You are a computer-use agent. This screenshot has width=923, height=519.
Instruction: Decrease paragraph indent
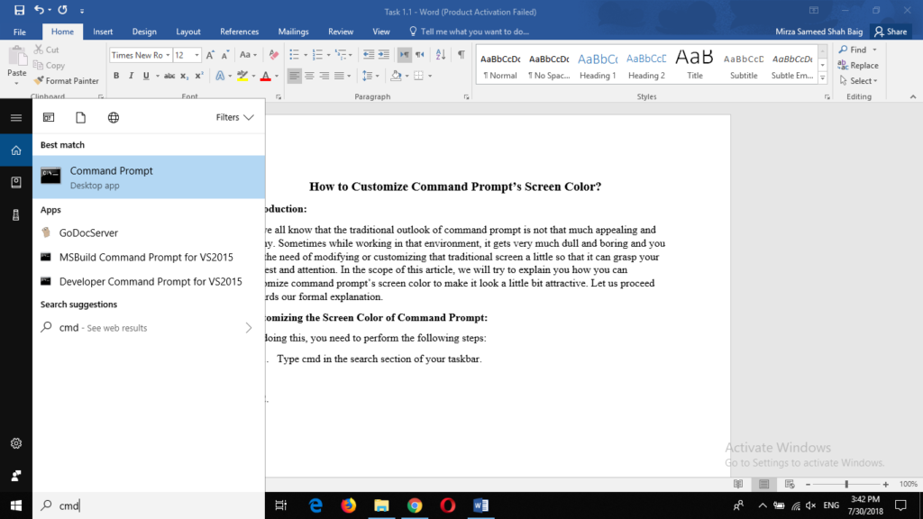[369, 55]
